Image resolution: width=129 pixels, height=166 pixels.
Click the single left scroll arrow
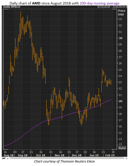coord(8,158)
